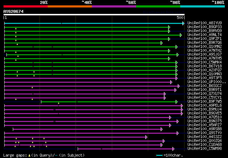This screenshot has width=228, height=158.
Task: Click the green arrowhead on the Q9FZF1 row
Action: 169,39
